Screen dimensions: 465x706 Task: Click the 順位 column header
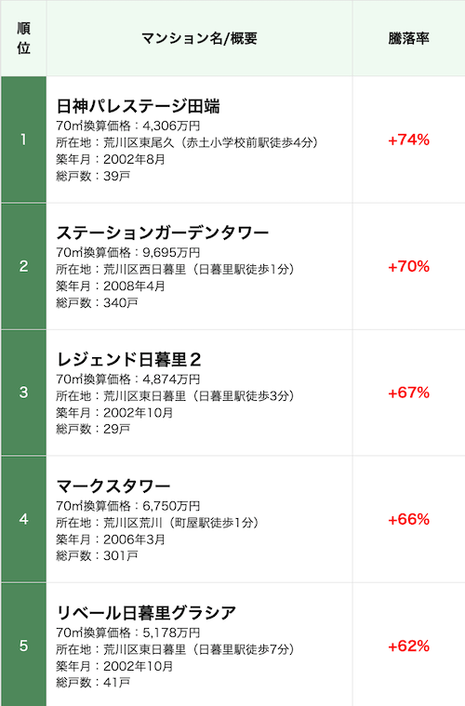[x=23, y=38]
